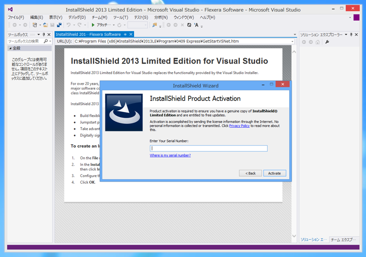The image size is (366, 257).
Task: Click the web browser Forward toolbar icon
Action: click(x=176, y=25)
